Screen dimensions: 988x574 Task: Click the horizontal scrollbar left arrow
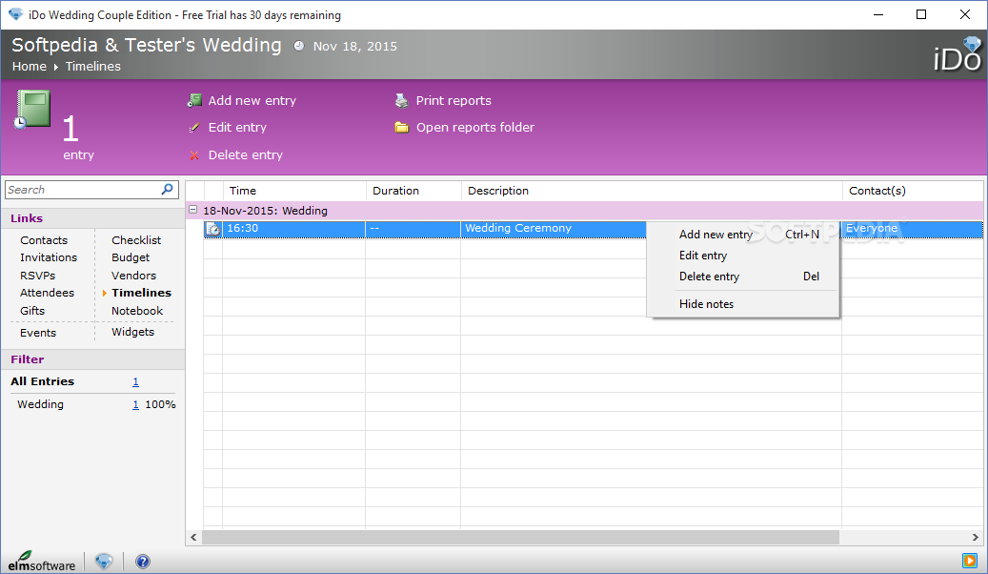click(193, 538)
